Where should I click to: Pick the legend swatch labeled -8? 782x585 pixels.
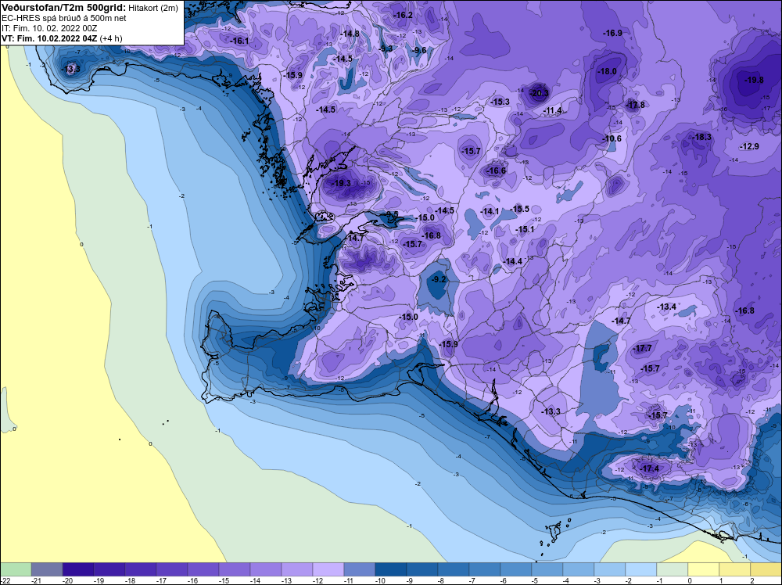coord(454,569)
